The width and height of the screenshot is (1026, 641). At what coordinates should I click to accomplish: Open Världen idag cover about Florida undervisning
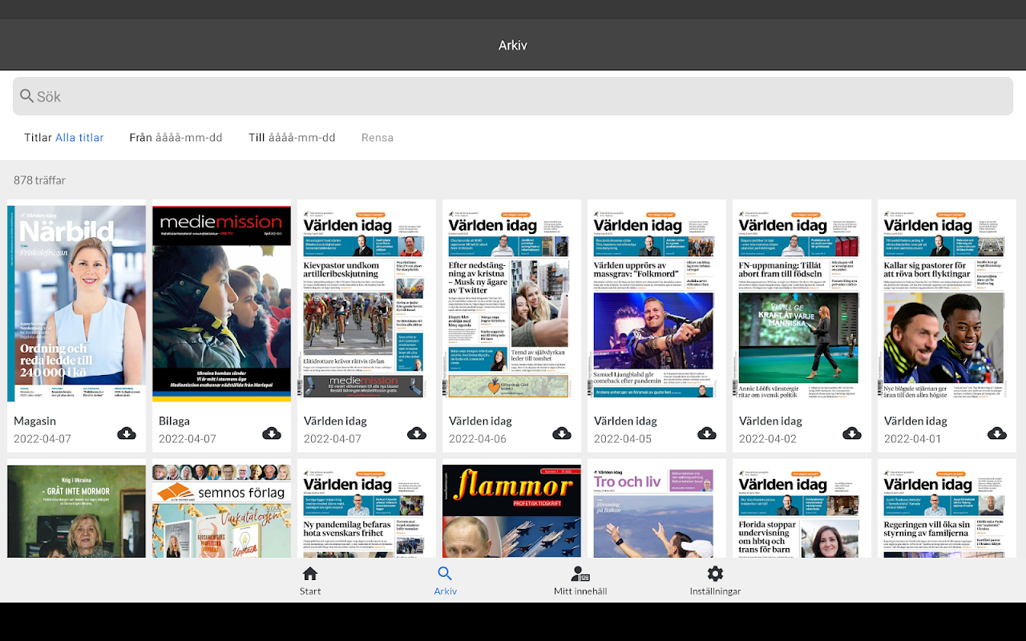tap(802, 511)
